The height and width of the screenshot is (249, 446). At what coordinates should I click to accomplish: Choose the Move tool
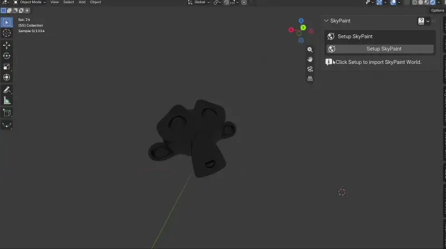pyautogui.click(x=7, y=45)
